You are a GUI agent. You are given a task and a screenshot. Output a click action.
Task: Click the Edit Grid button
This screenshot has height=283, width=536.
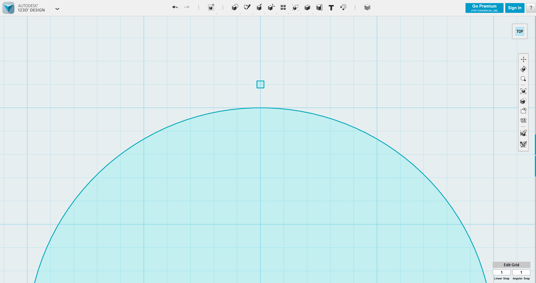511,265
